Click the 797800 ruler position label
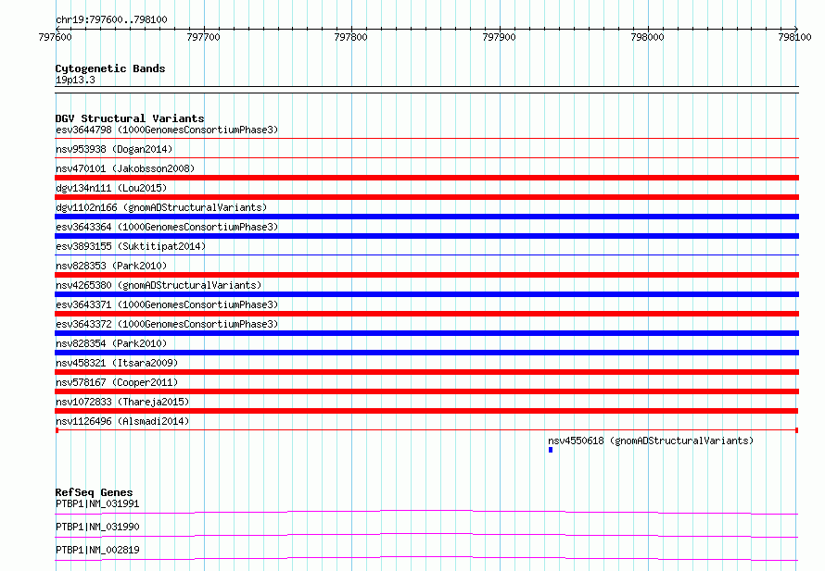 coord(351,37)
